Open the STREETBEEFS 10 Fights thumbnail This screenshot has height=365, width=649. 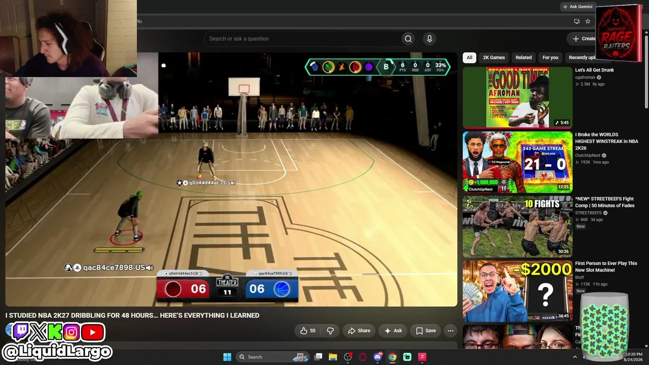(x=517, y=226)
